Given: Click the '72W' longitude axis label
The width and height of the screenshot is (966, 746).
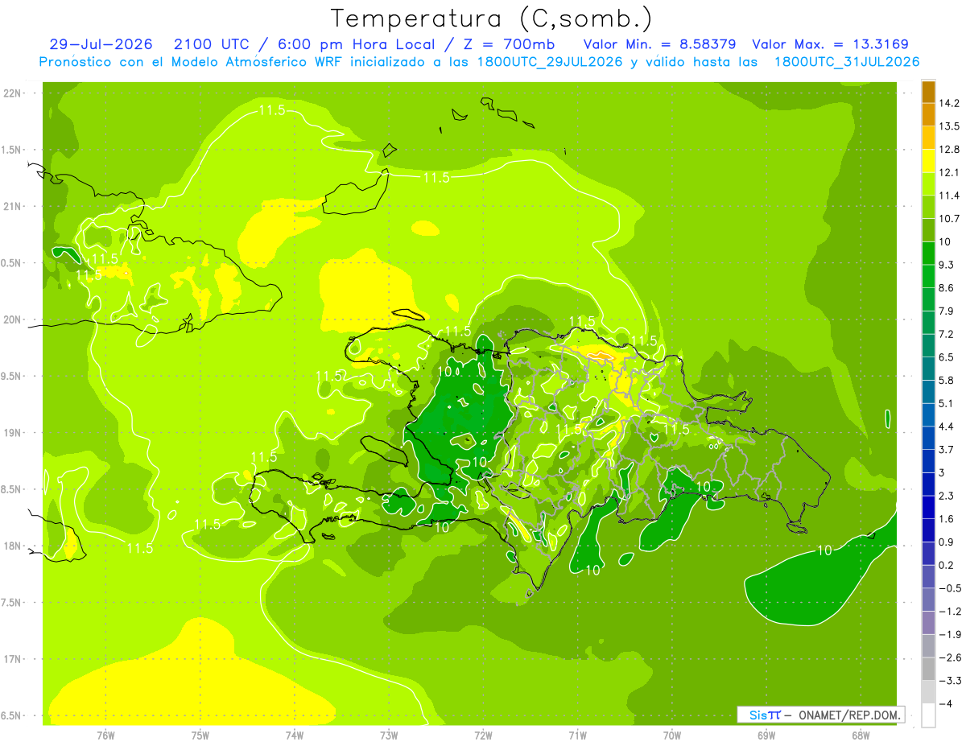Looking at the screenshot, I should coord(483,736).
